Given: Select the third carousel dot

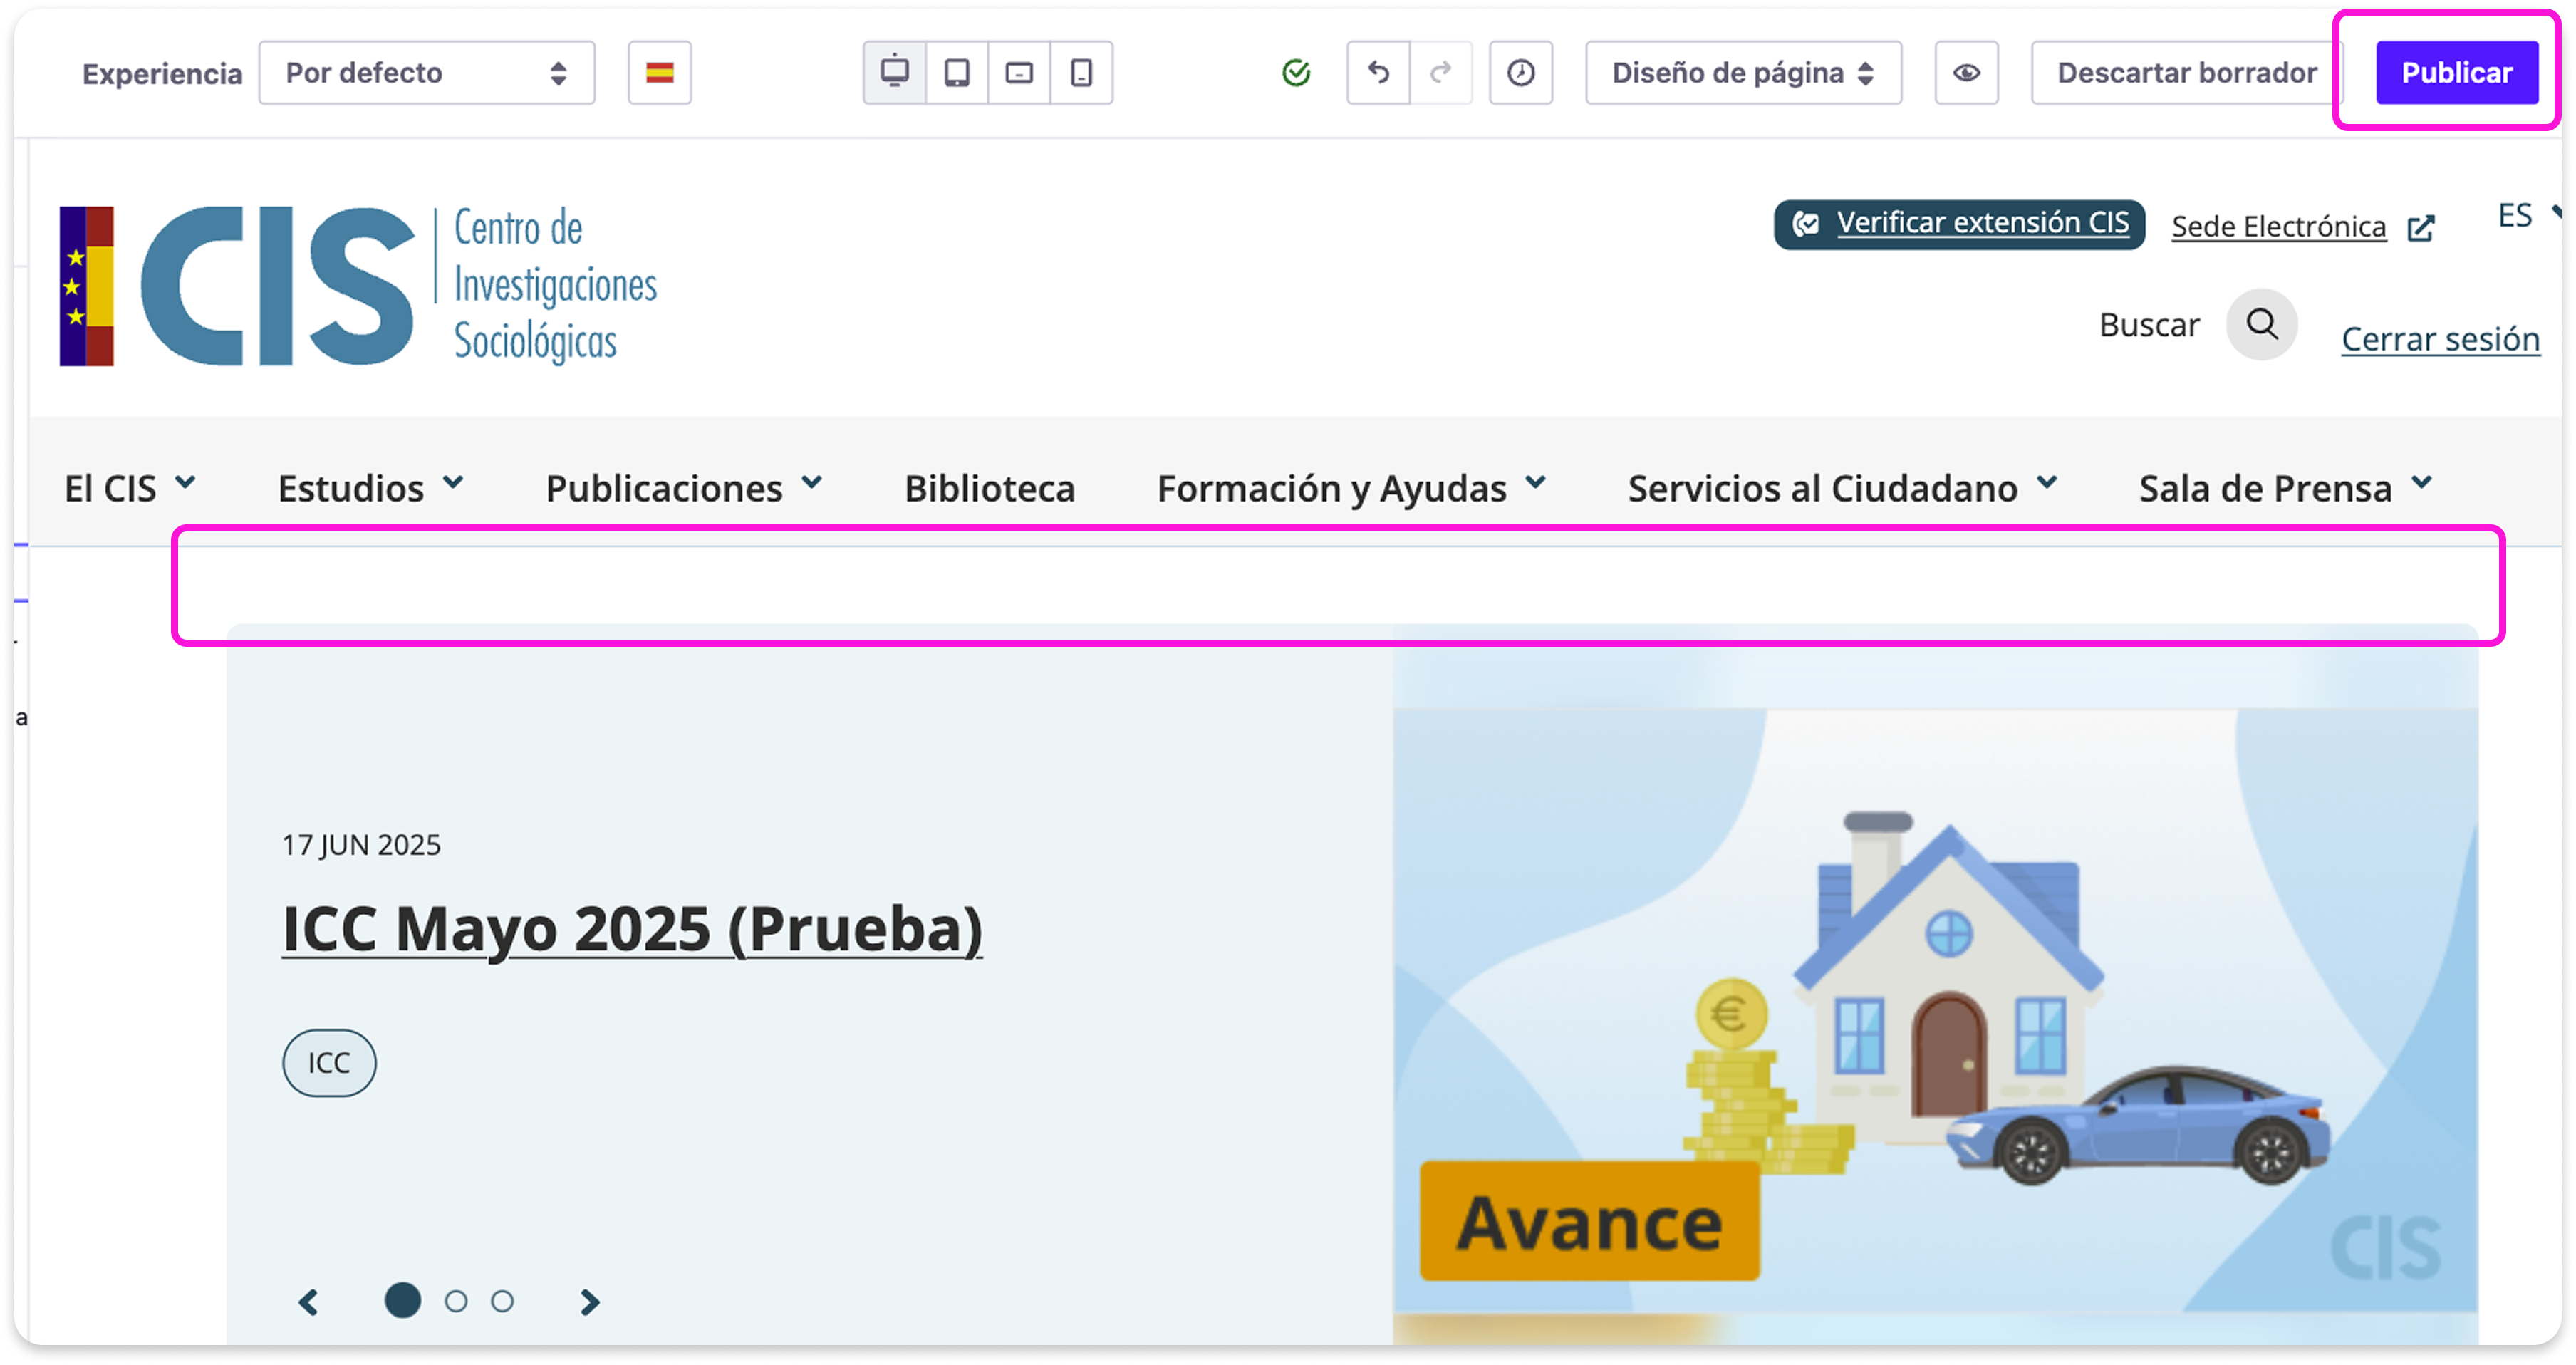Looking at the screenshot, I should pos(502,1301).
